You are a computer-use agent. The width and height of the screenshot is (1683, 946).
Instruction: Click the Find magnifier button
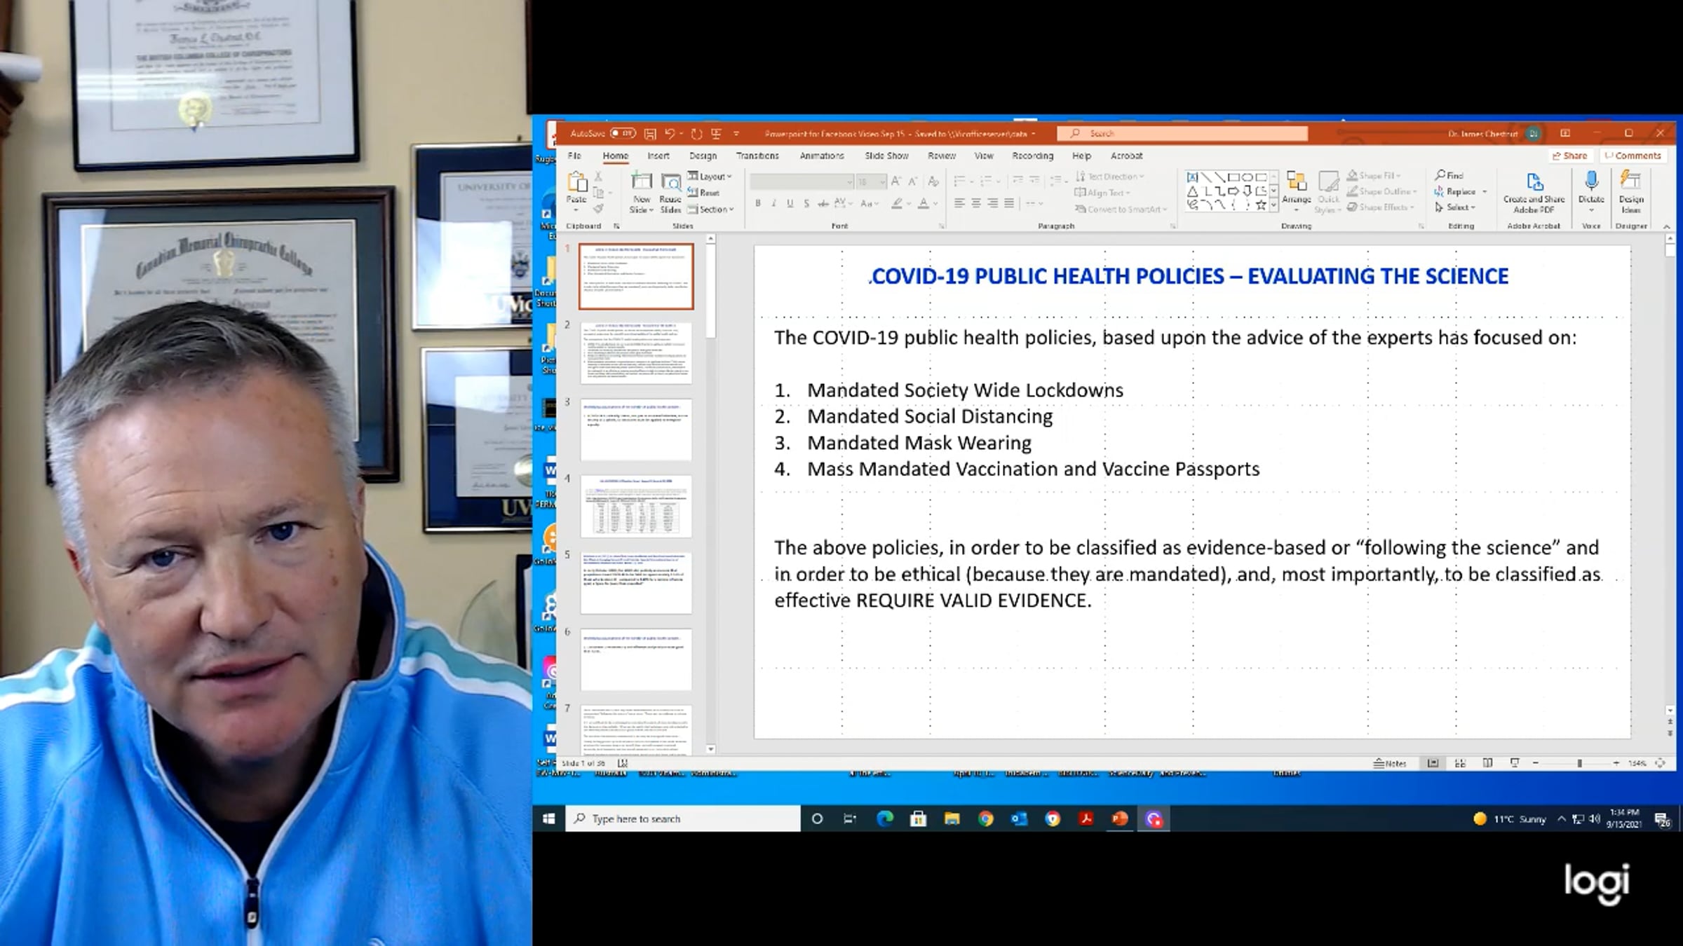tap(1449, 175)
